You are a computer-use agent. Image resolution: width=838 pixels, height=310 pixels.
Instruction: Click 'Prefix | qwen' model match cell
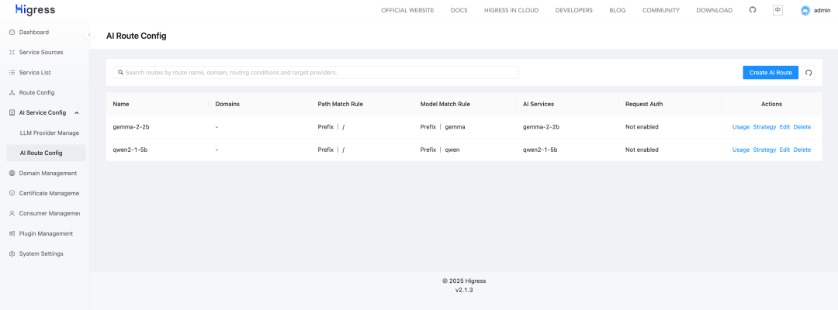pos(441,150)
